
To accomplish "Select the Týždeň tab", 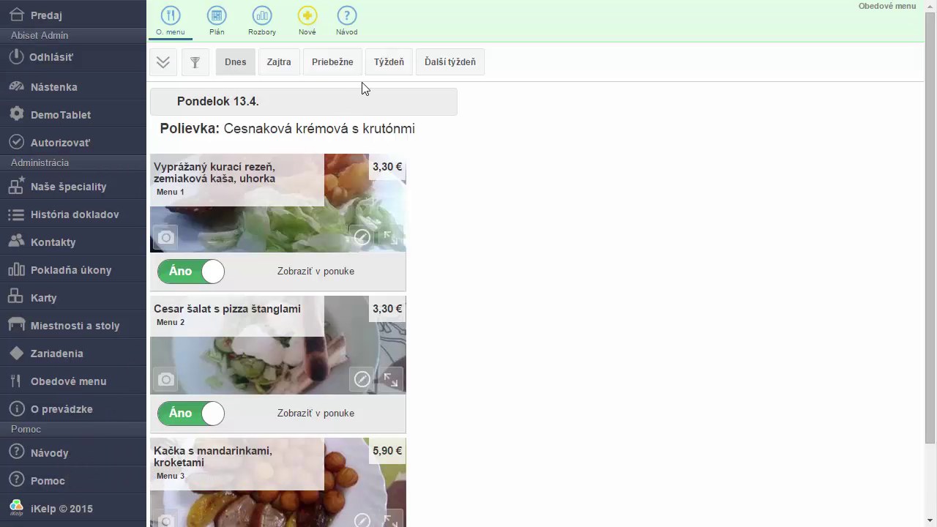I will coord(389,62).
